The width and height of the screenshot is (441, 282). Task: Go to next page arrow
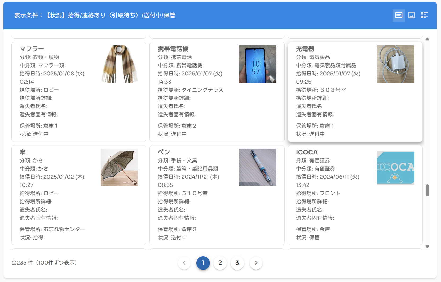[x=256, y=263]
